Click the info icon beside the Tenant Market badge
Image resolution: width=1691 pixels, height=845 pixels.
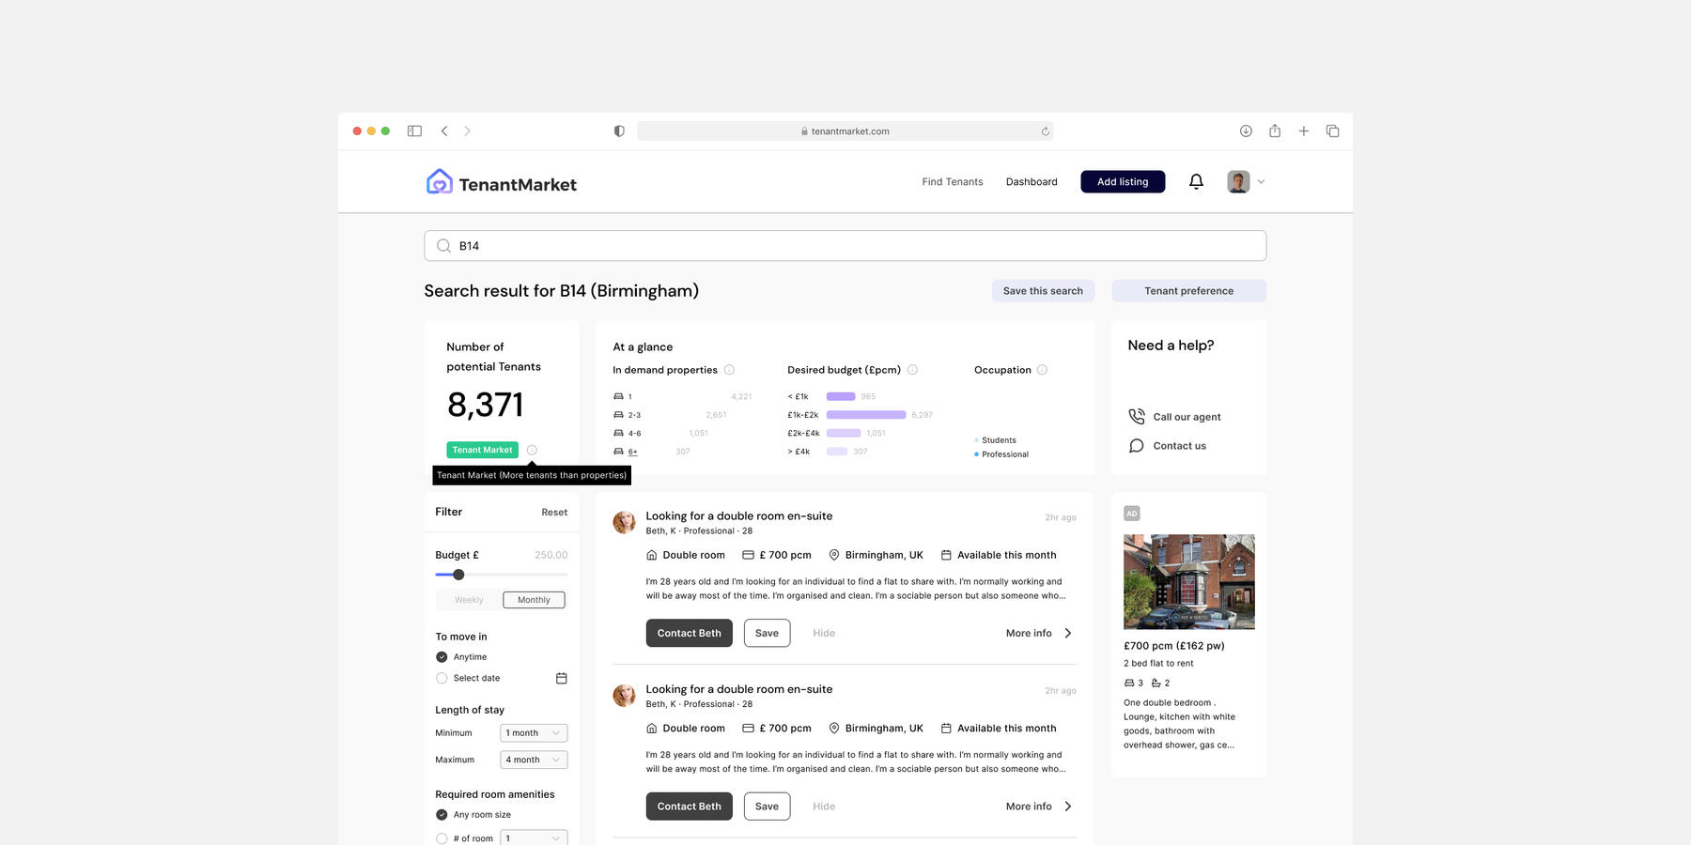point(531,450)
